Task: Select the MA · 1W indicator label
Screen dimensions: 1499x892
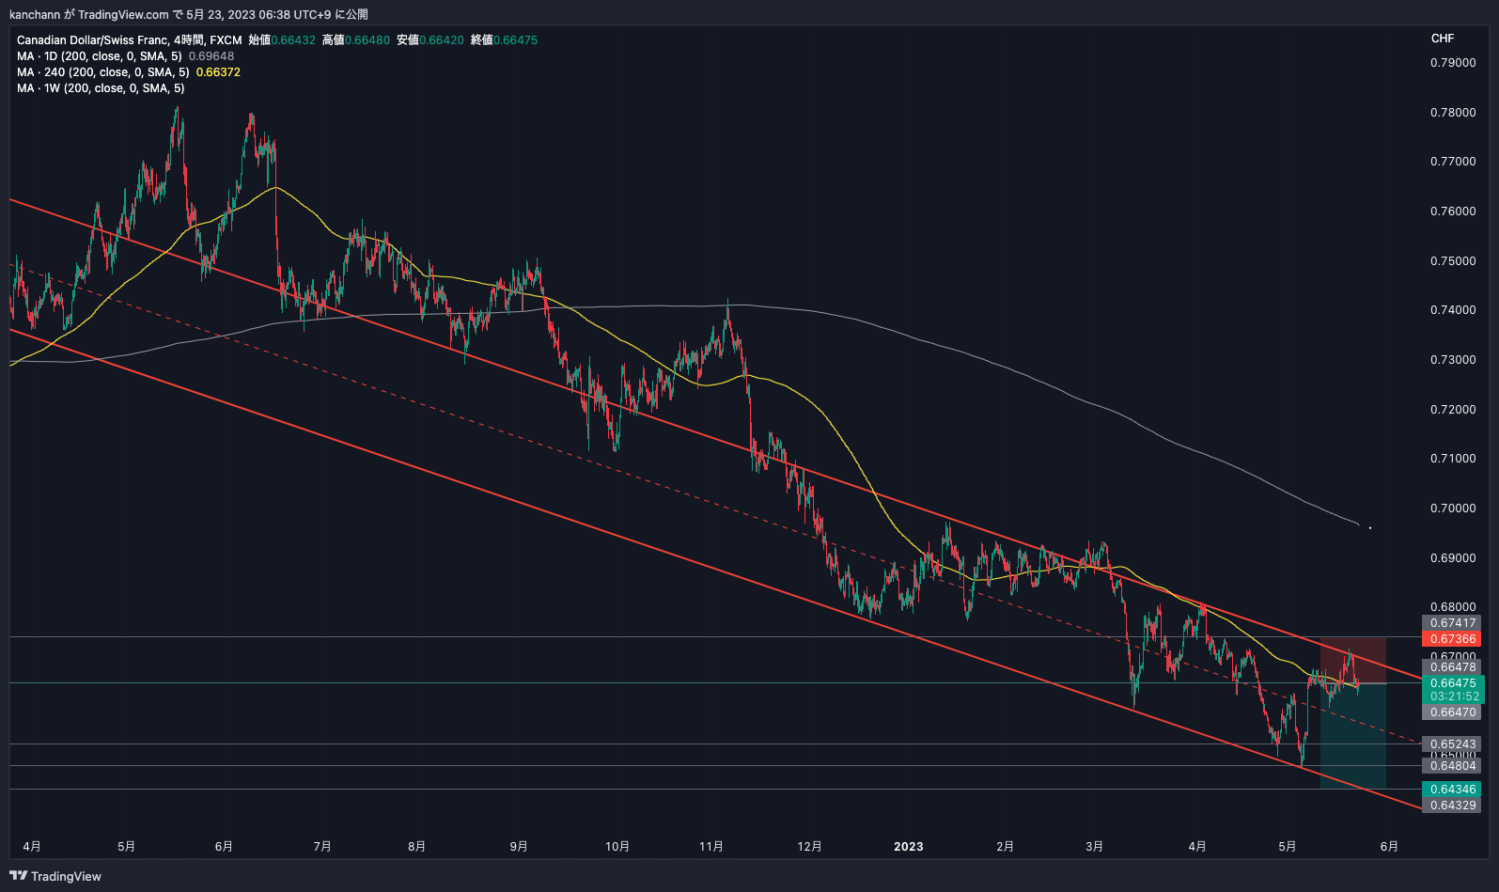Action: 101,88
